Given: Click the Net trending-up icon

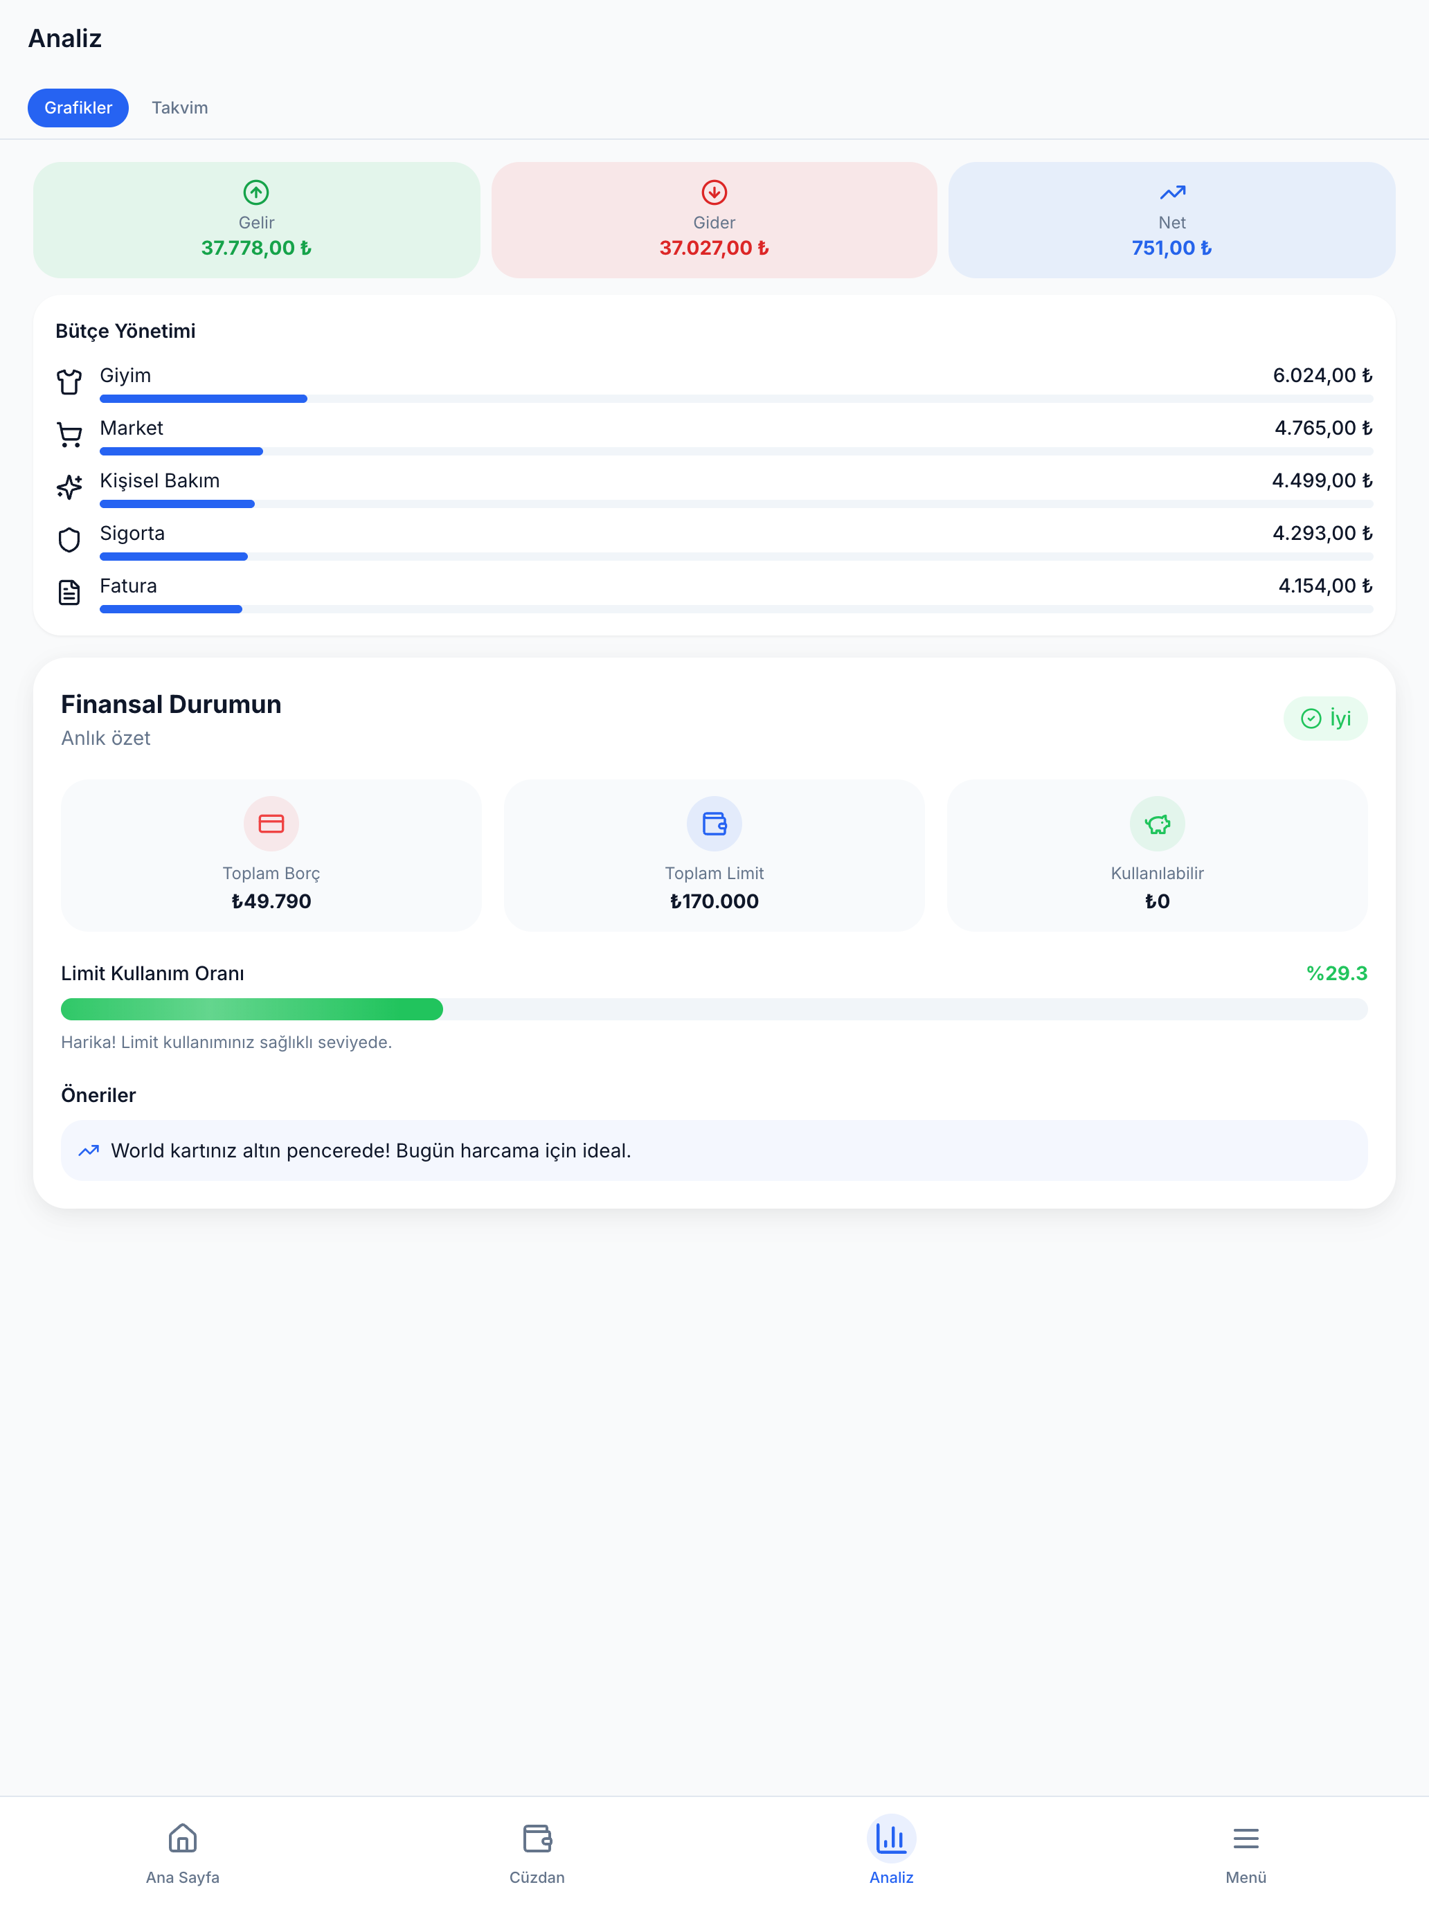Looking at the screenshot, I should click(1171, 192).
